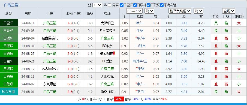
Task: Click handicap 两球半/三 for FC爱媛 match
Action: [x=140, y=61]
